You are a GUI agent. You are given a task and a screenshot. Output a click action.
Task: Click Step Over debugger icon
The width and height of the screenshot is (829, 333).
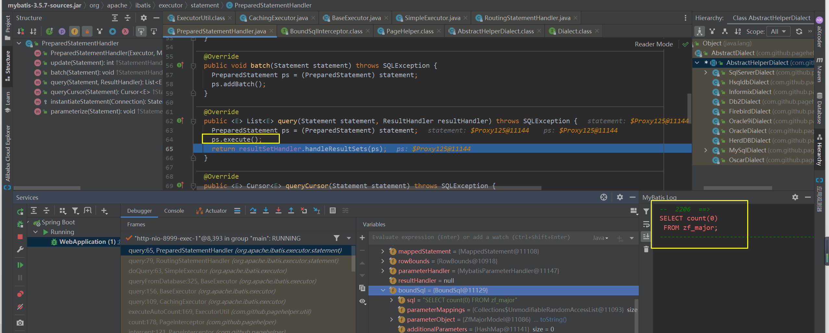tap(253, 211)
